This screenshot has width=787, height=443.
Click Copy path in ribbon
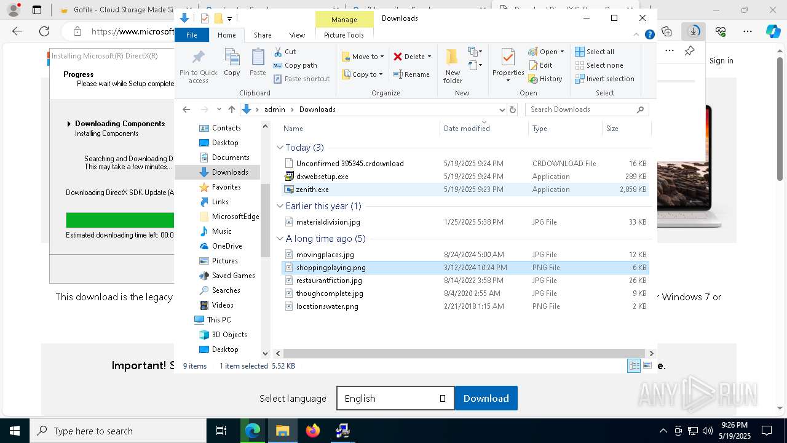pos(295,65)
